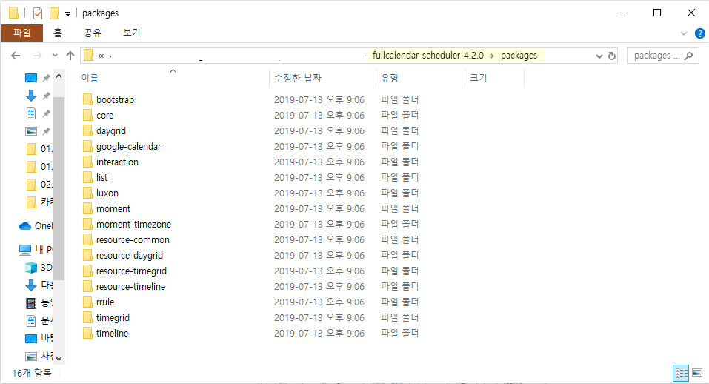The image size is (709, 384).
Task: Select the moment folder name
Action: (x=113, y=209)
